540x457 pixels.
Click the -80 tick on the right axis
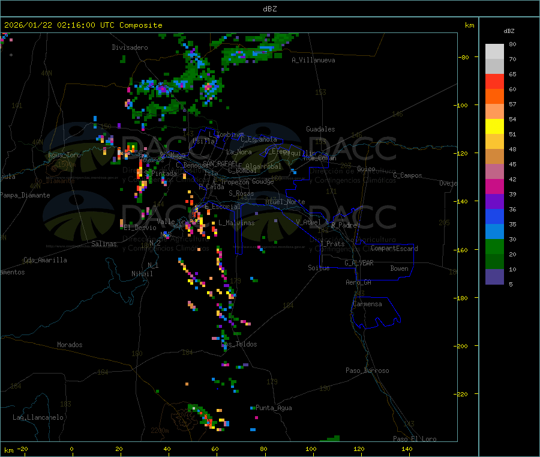point(464,57)
